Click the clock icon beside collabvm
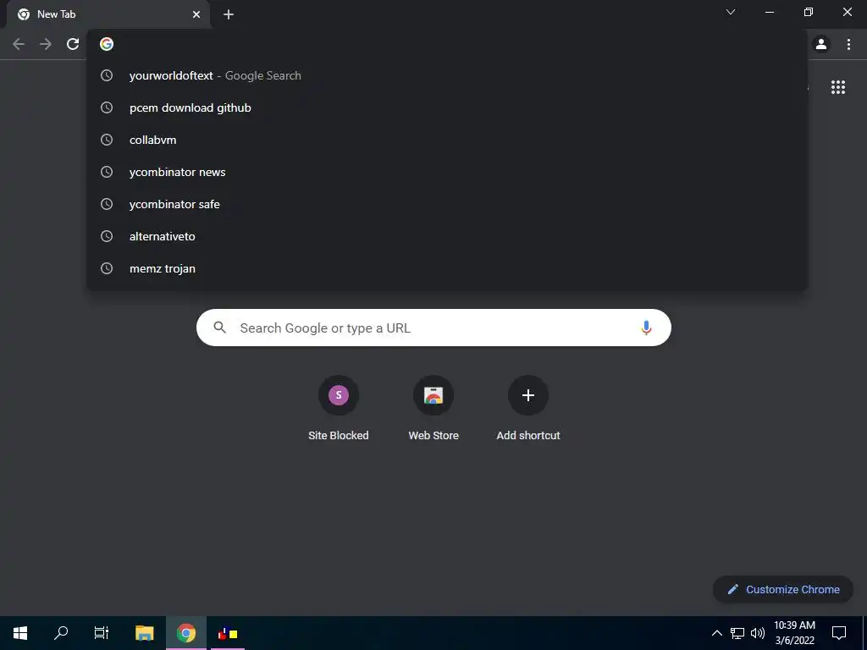 pos(107,140)
